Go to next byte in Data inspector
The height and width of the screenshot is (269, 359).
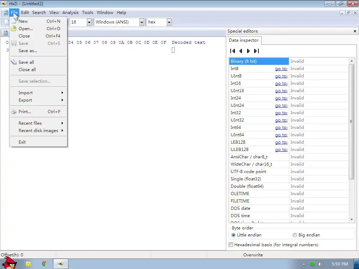[x=249, y=51]
